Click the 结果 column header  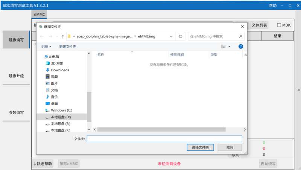[x=277, y=36]
